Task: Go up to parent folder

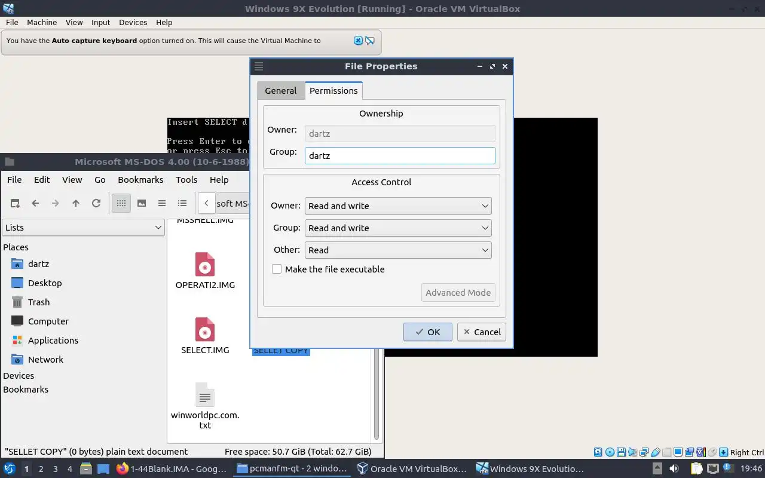Action: 76,203
